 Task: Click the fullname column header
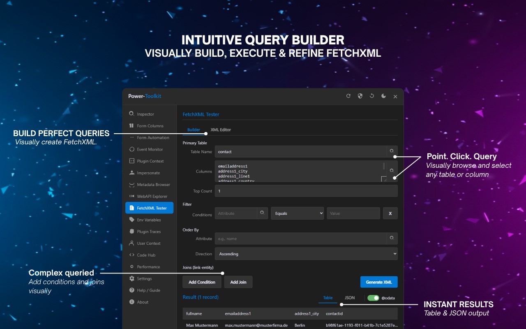tap(194, 314)
